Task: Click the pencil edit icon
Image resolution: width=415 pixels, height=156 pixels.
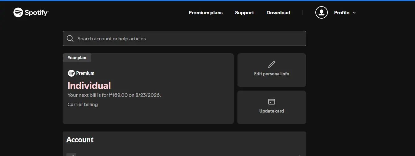Action: click(x=272, y=65)
